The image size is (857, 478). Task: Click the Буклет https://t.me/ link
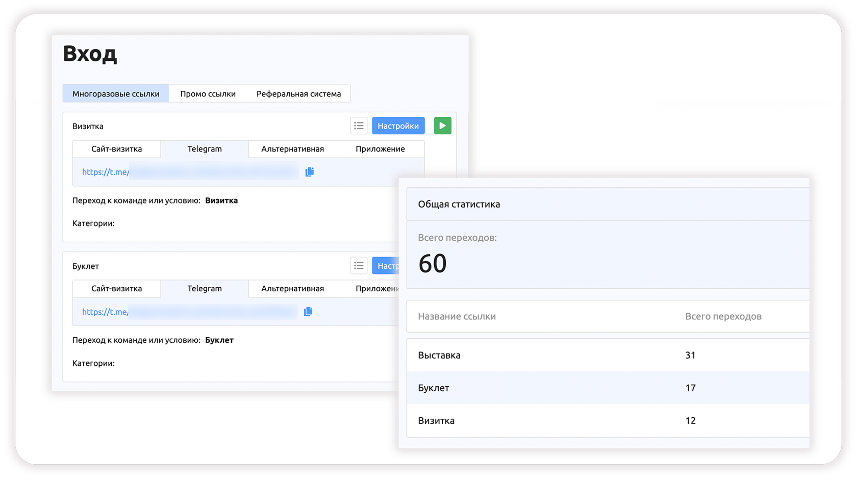(x=105, y=312)
